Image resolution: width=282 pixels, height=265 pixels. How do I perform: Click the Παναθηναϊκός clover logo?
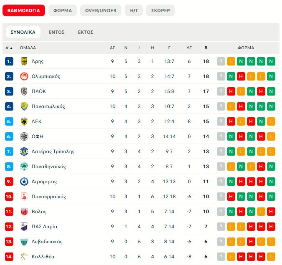(24, 167)
